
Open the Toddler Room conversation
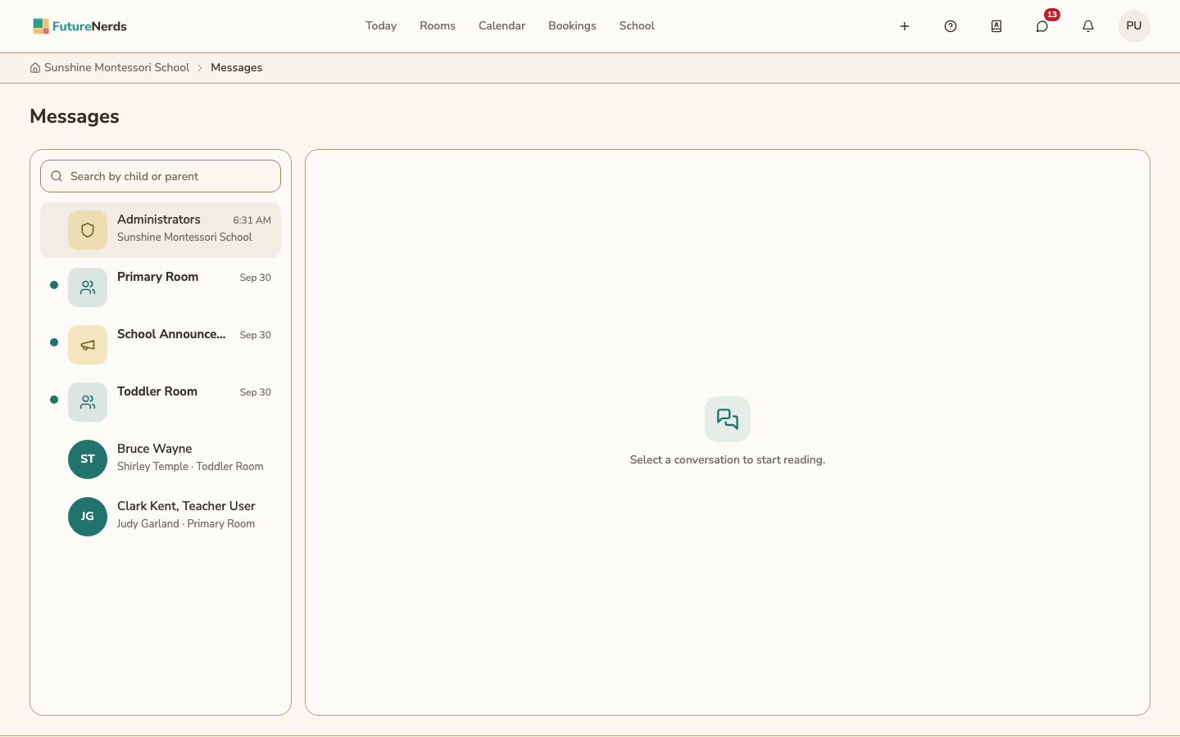click(161, 402)
